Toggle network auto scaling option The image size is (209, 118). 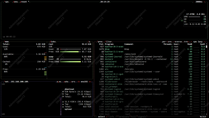[x=66, y=81]
